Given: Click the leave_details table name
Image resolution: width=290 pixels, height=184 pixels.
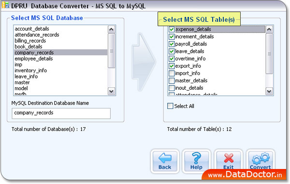Looking at the screenshot, I should (189, 51).
